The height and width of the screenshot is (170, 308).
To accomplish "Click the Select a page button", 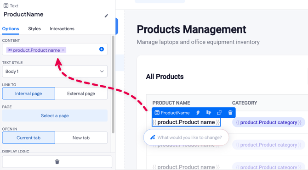I will pos(55,115).
